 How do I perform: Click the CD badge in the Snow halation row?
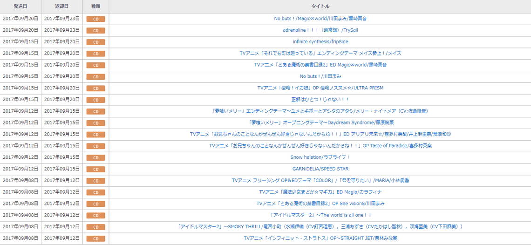[x=95, y=157]
